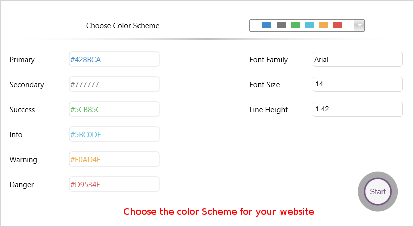414x227 pixels.
Task: Click the "Choose Color Scheme" label
Action: (122, 26)
